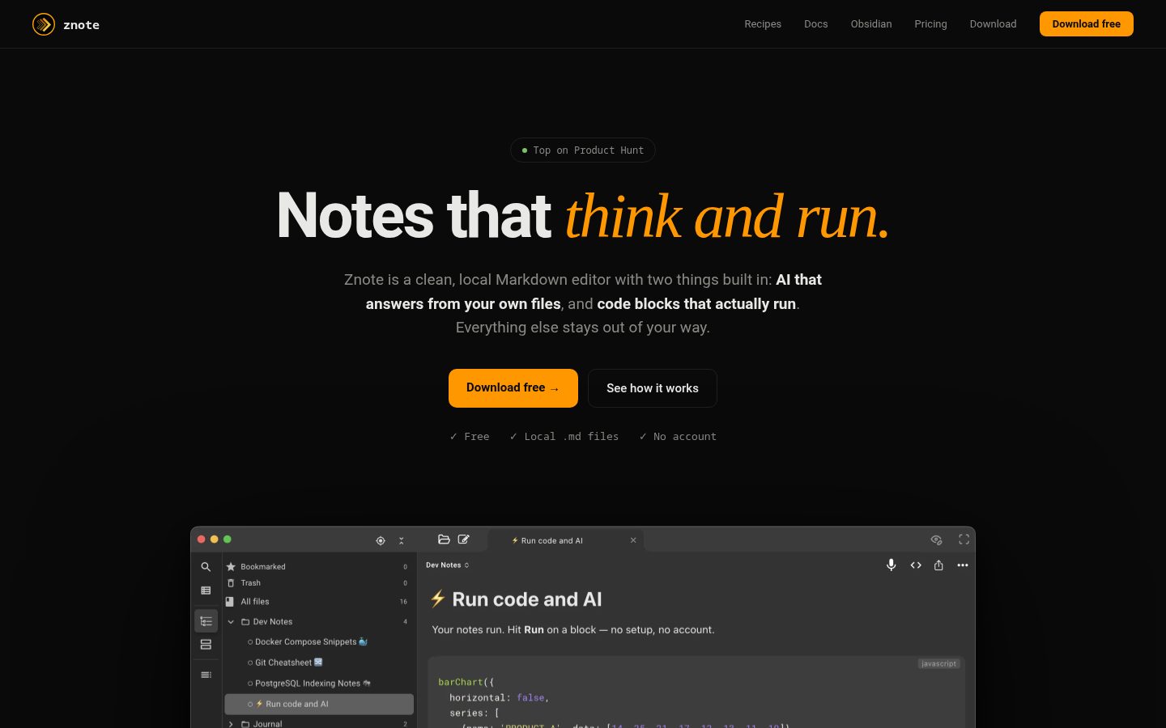The width and height of the screenshot is (1166, 728).
Task: Open the Docs nav link
Action: click(x=816, y=24)
